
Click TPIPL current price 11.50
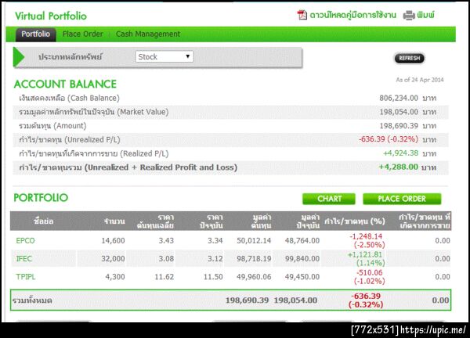click(213, 277)
